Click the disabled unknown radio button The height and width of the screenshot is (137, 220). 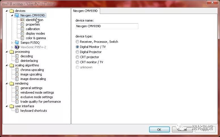coord(77,67)
